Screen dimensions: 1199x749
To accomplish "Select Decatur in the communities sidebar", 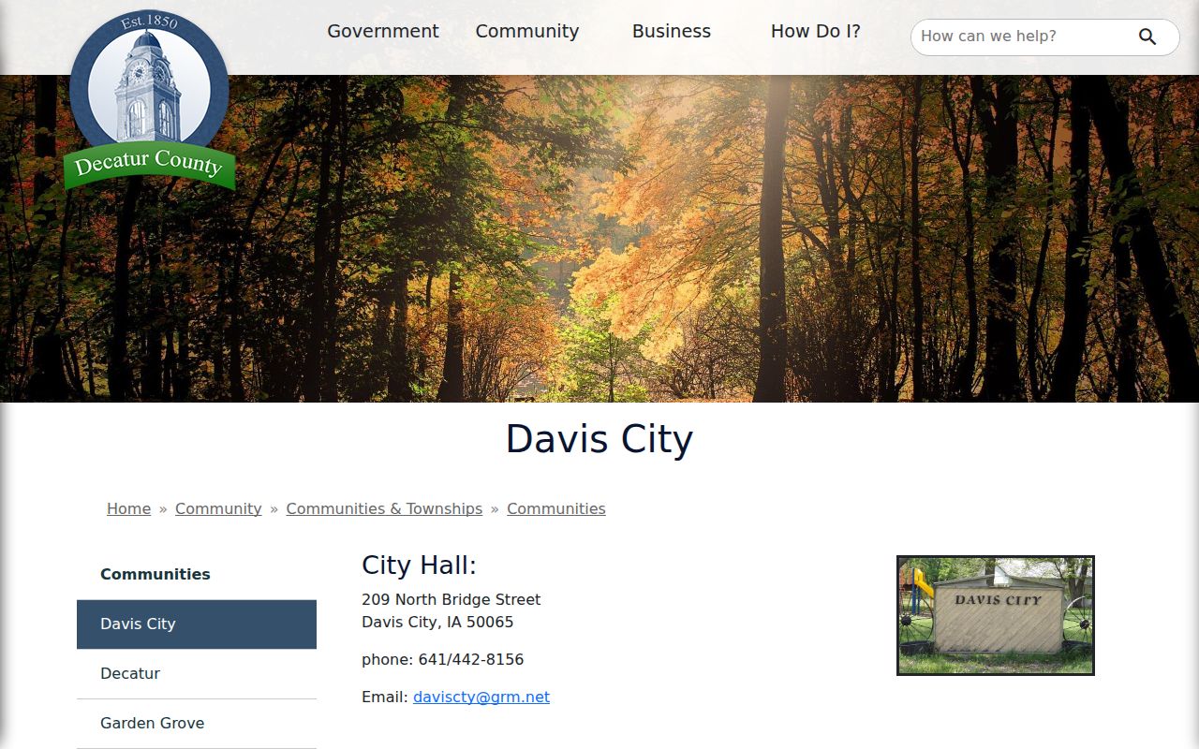I will point(197,673).
